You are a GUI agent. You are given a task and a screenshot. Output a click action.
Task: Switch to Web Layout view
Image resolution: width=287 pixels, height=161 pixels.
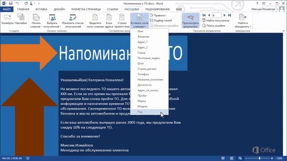click(240, 158)
